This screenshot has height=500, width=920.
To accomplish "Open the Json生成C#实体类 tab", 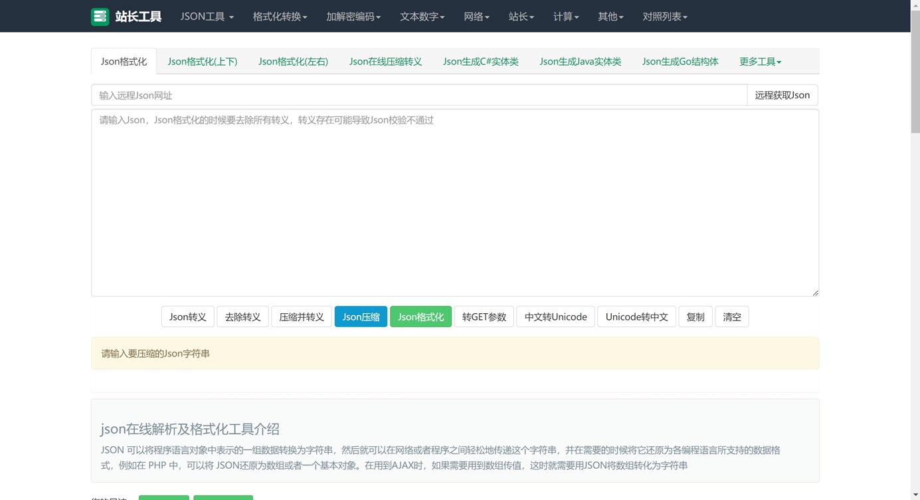I will pyautogui.click(x=480, y=61).
